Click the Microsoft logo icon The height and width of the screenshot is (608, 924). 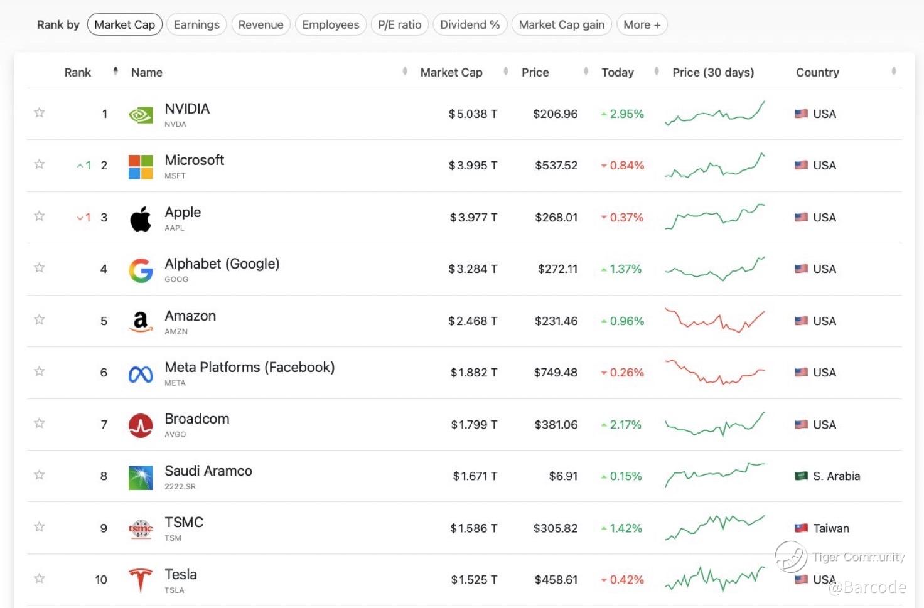(x=141, y=167)
